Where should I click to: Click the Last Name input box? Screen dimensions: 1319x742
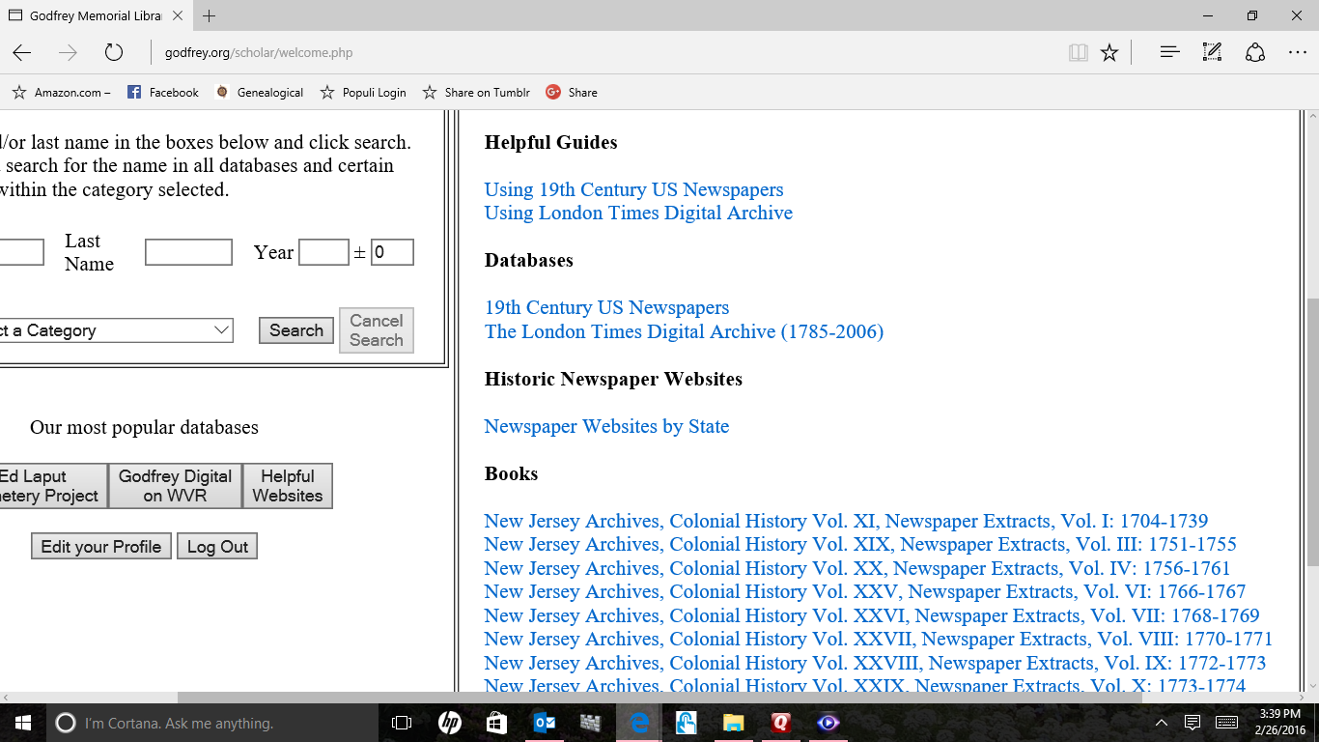tap(188, 252)
